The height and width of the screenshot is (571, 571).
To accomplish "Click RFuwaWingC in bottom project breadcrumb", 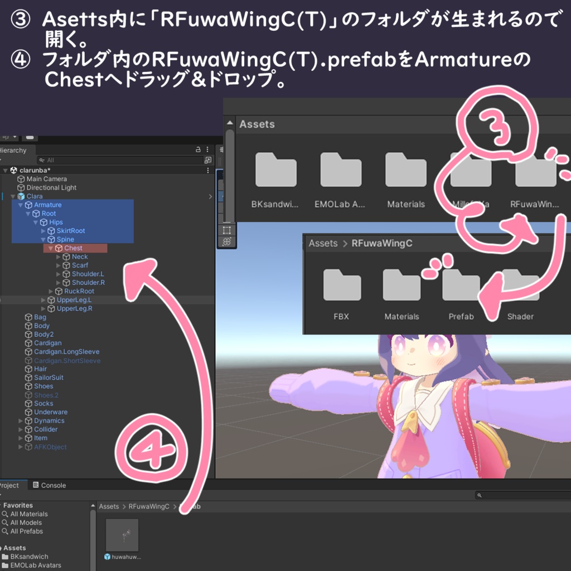I will coord(149,506).
